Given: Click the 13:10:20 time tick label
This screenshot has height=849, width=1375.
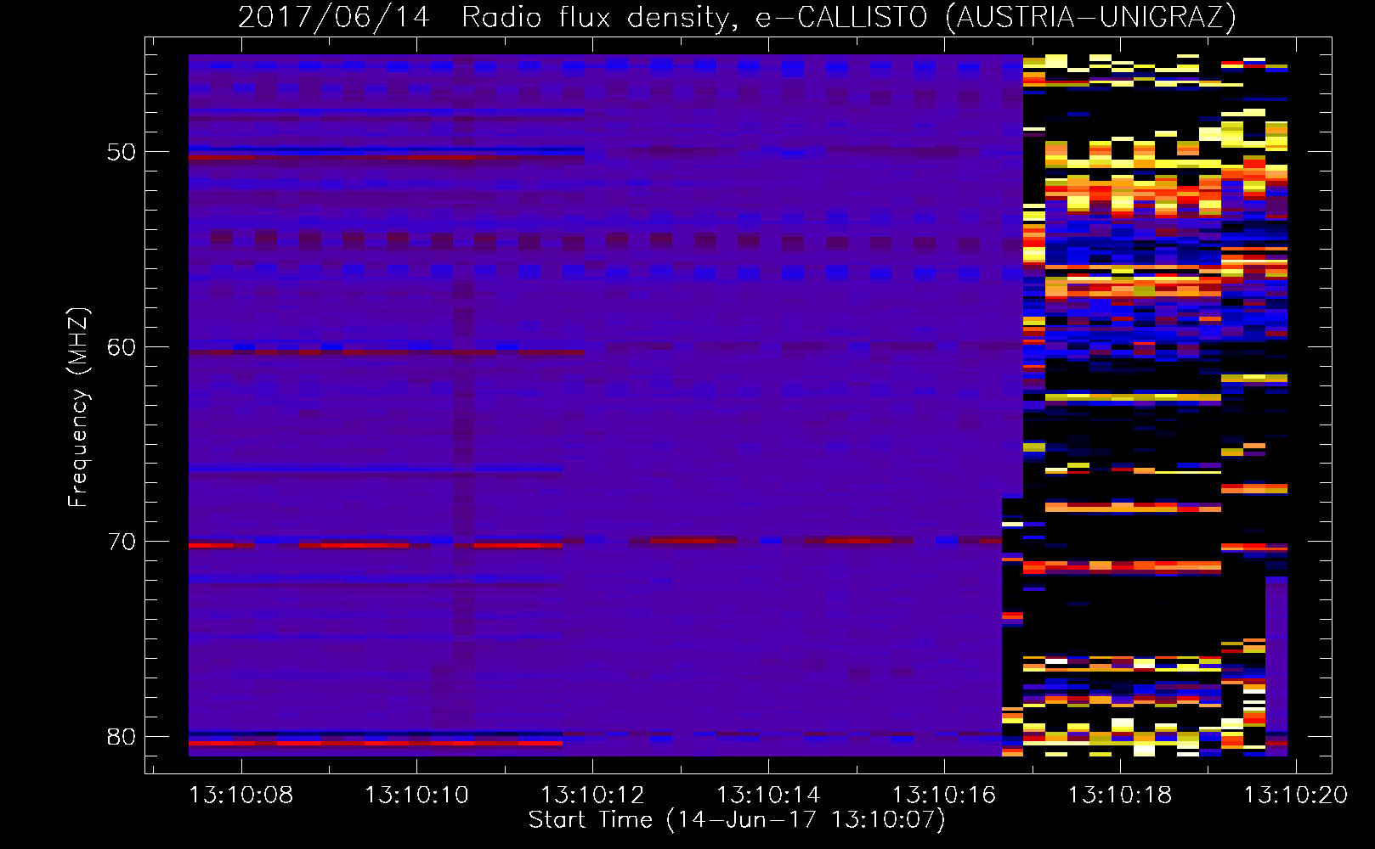Looking at the screenshot, I should click(1295, 796).
